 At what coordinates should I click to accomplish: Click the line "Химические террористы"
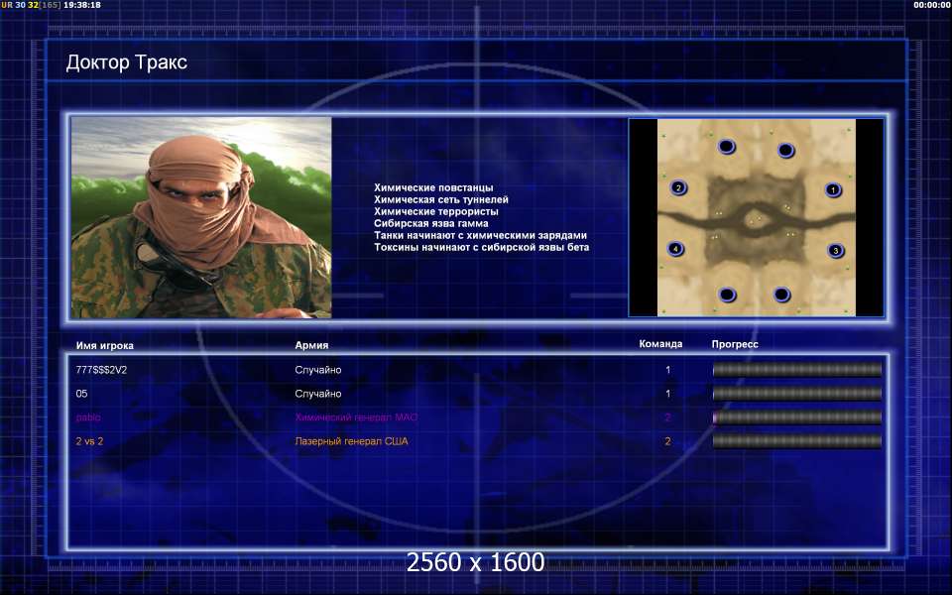(x=436, y=211)
